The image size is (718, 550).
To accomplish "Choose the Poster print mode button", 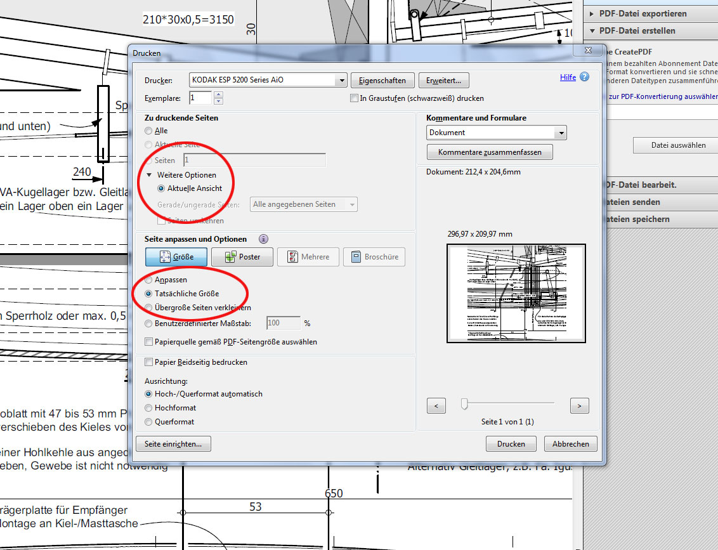I will [x=244, y=257].
